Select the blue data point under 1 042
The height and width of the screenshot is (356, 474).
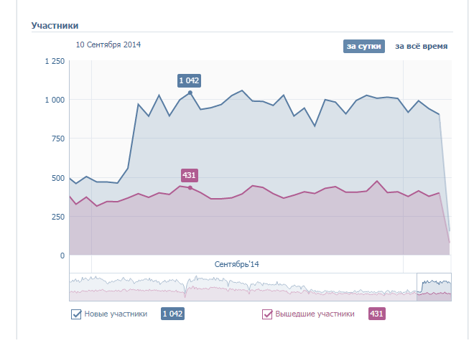click(190, 93)
